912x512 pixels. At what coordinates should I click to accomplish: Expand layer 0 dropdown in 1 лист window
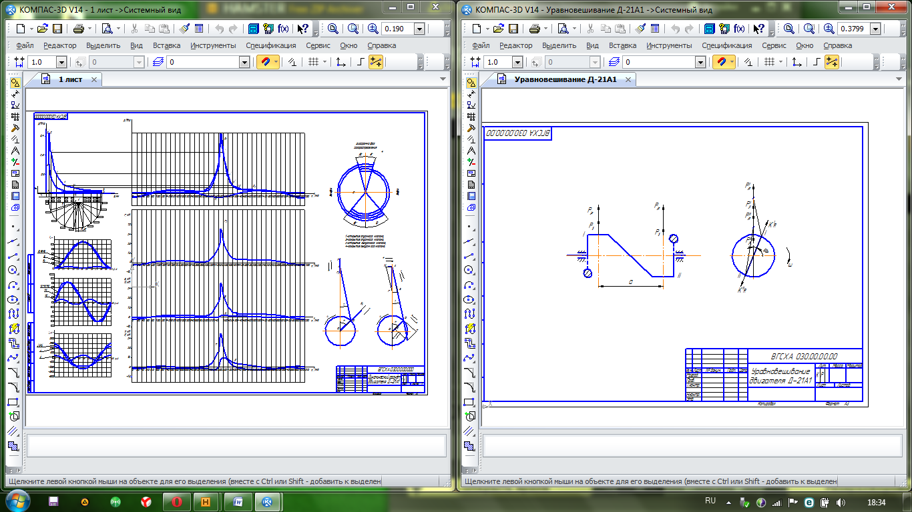(x=244, y=62)
